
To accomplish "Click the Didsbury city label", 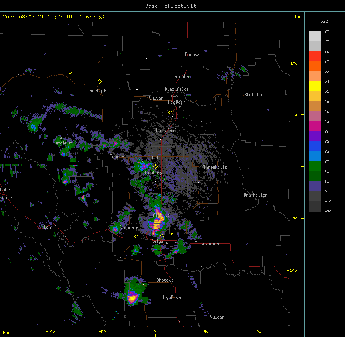I will point(153,173).
